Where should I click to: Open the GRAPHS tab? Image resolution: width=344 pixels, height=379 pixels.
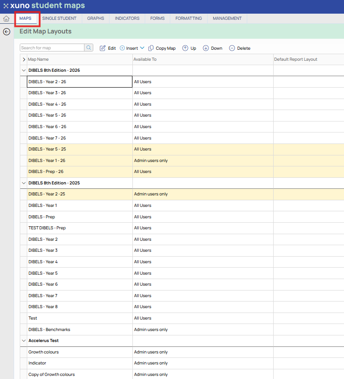pos(95,18)
